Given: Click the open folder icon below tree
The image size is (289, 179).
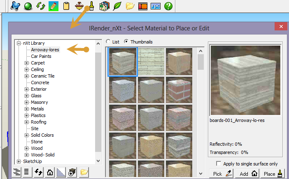Looking at the screenshot, I should [x=84, y=172].
